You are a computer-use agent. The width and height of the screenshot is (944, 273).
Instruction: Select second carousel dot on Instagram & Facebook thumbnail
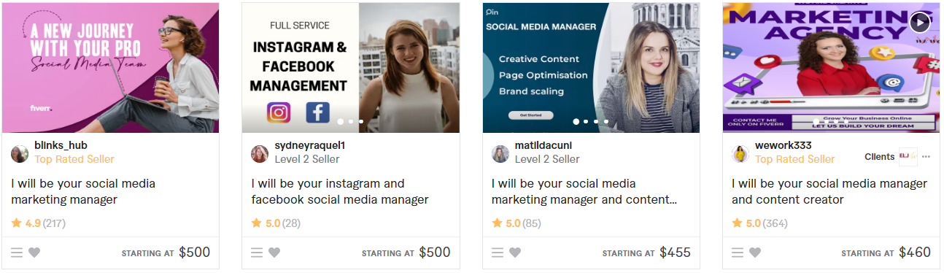coord(351,122)
